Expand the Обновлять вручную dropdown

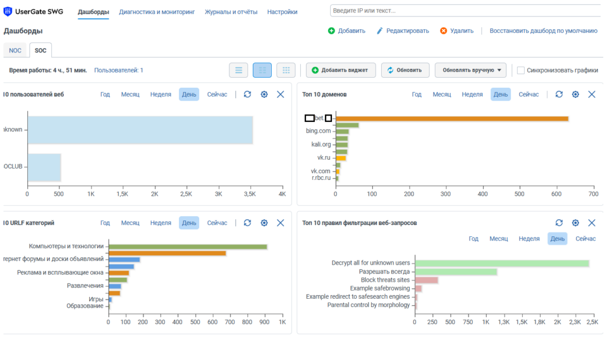point(472,70)
